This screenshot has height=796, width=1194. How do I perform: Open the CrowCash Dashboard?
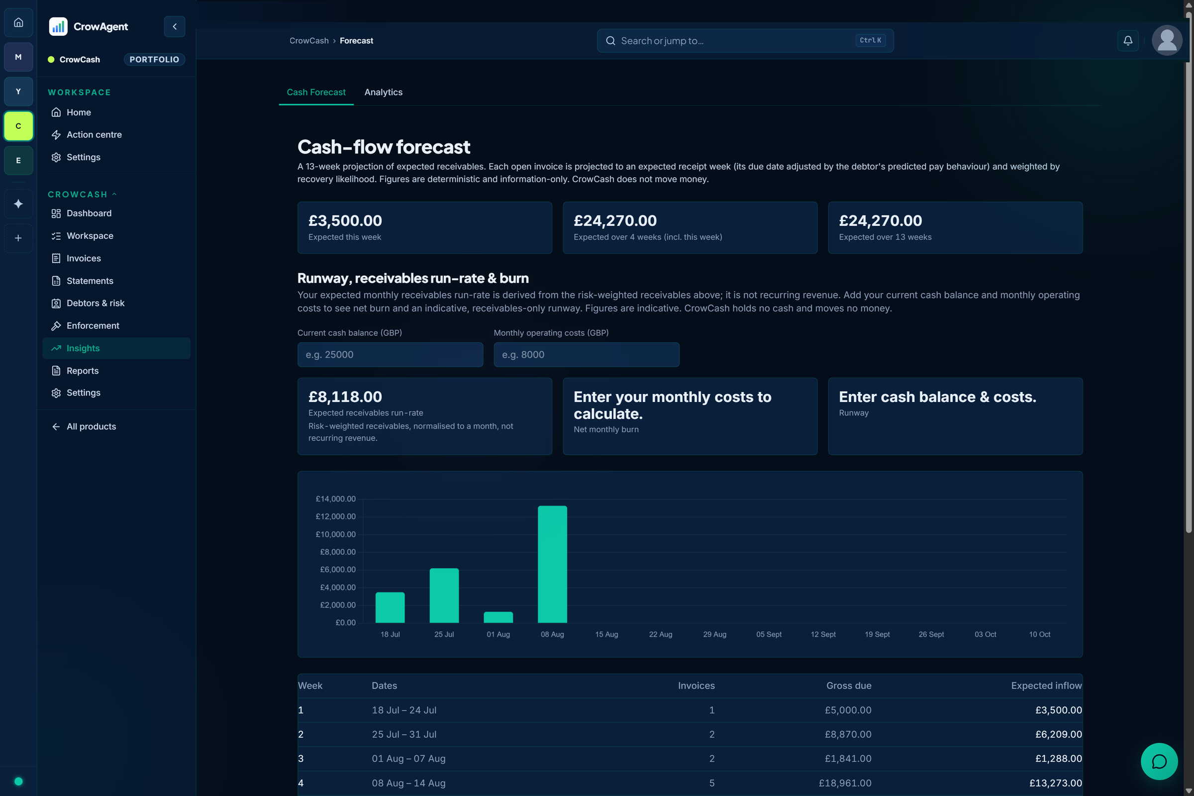[x=116, y=213]
